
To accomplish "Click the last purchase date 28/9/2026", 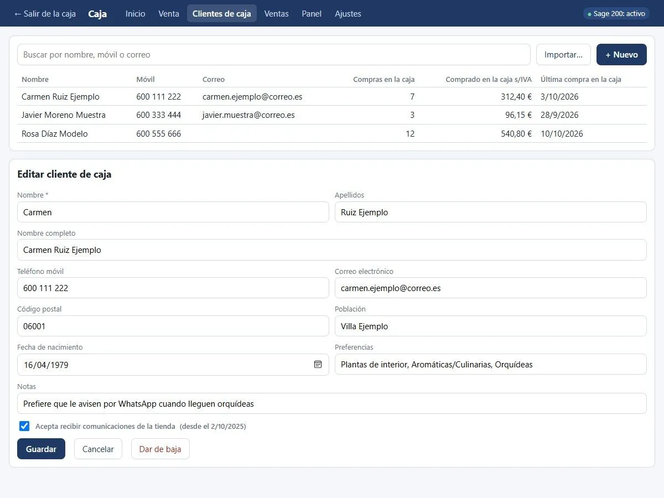I will pyautogui.click(x=559, y=115).
